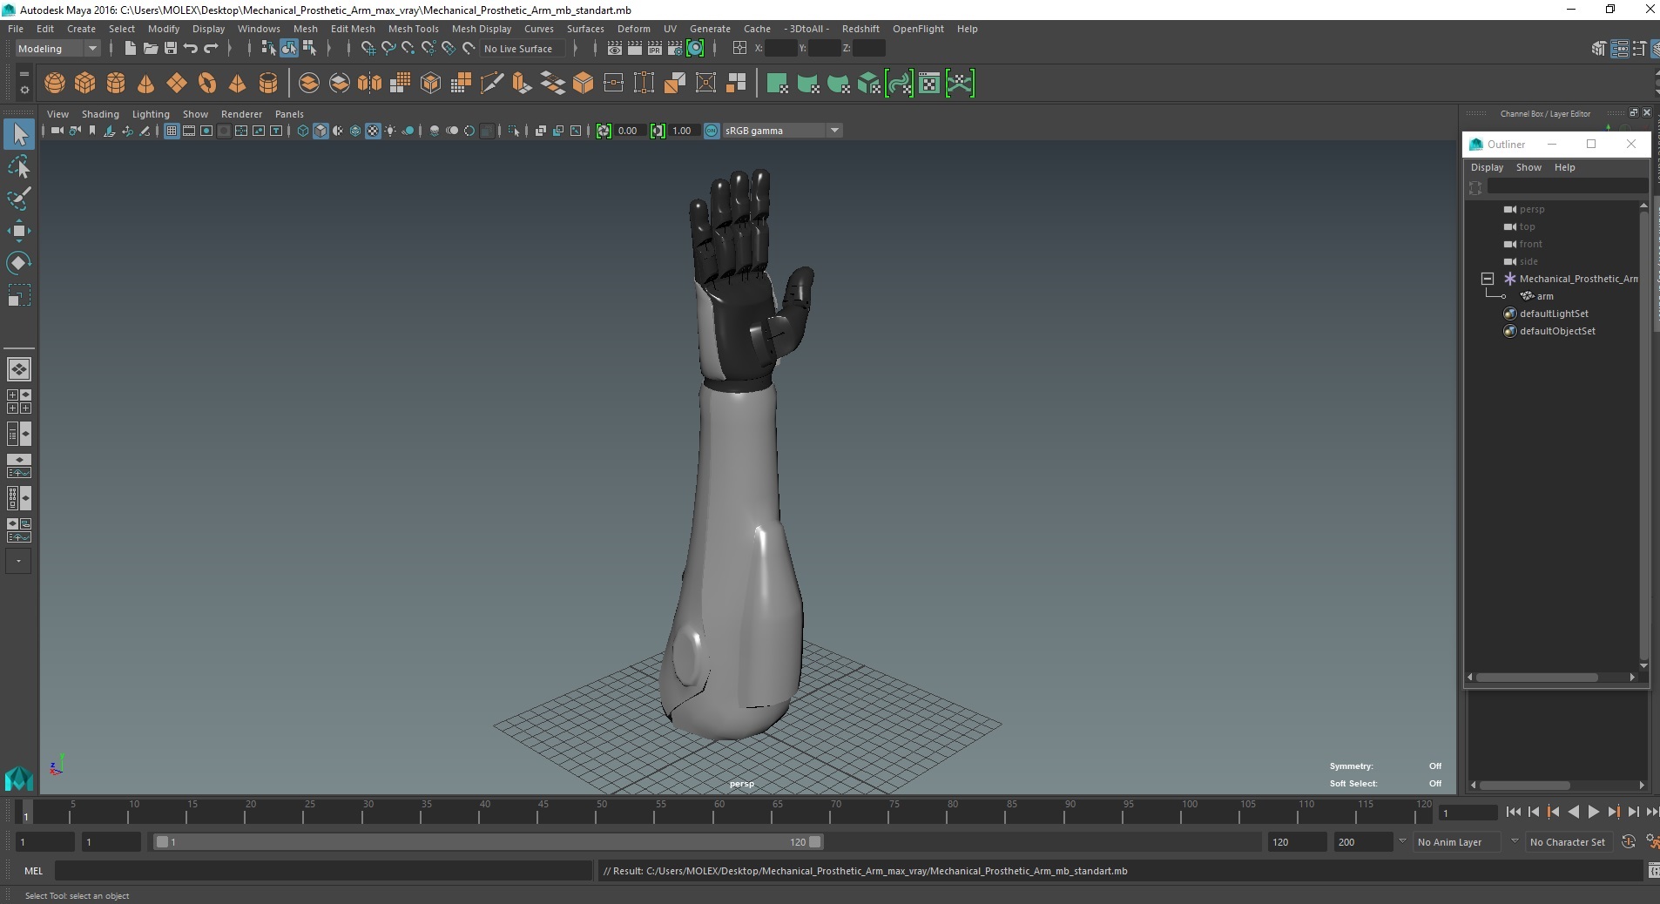
Task: Toggle snap to grids
Action: tap(368, 49)
